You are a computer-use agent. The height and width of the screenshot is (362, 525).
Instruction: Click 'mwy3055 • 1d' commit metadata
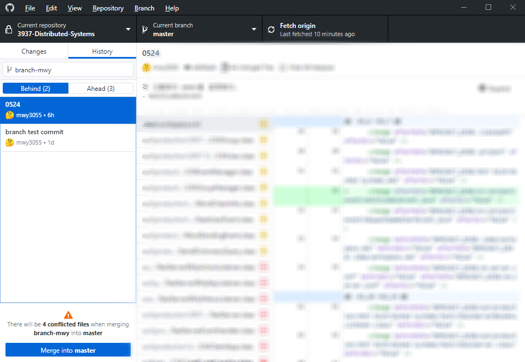tap(35, 142)
